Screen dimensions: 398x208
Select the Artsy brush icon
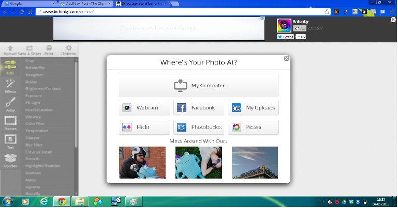[11, 103]
